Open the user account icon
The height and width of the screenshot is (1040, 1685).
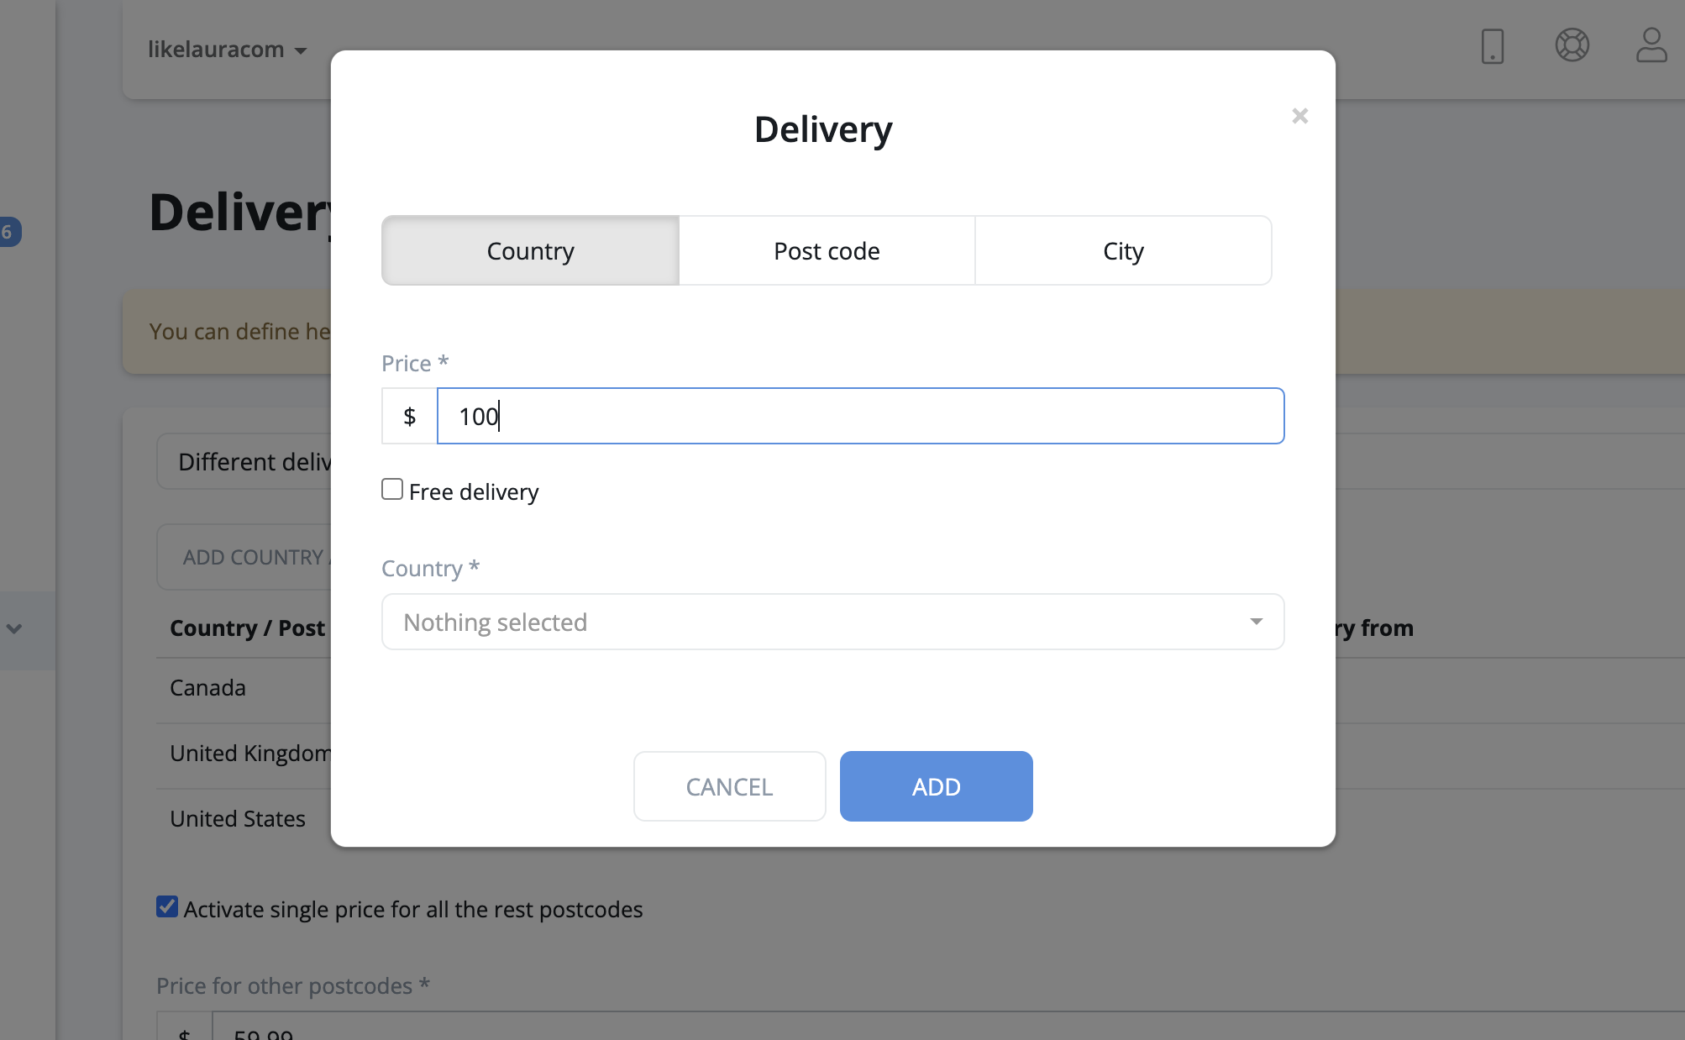(1651, 45)
